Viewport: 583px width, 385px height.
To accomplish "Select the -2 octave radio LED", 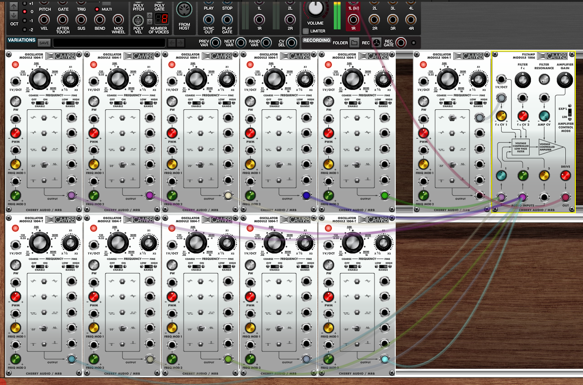I will (24, 29).
